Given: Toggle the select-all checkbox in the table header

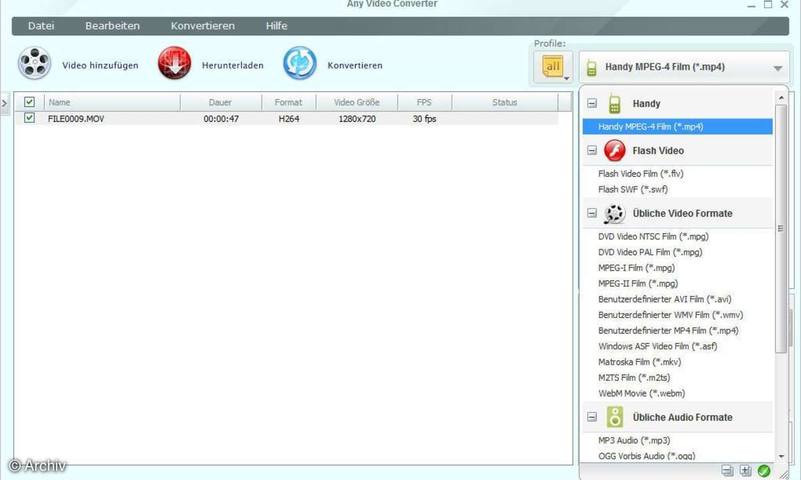Looking at the screenshot, I should pyautogui.click(x=29, y=102).
